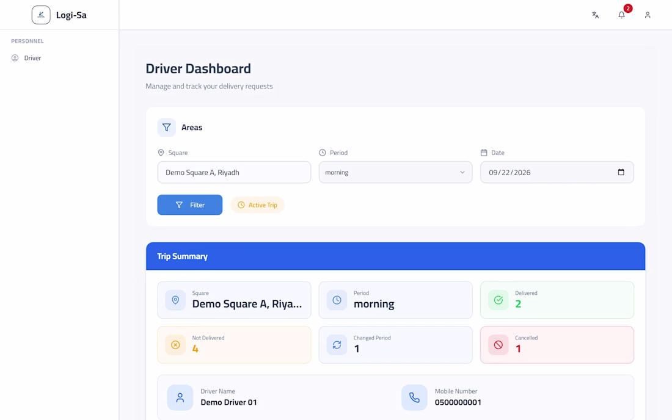672x420 pixels.
Task: Click the calendar icon beside Date label
Action: [484, 153]
